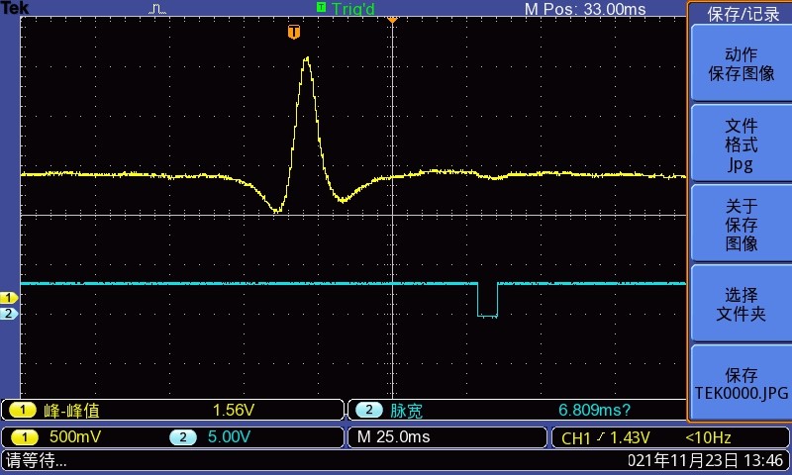Click the green Trig'd status icon
792x475 pixels.
pos(321,7)
